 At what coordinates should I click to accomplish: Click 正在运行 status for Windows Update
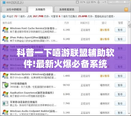click(85, 76)
